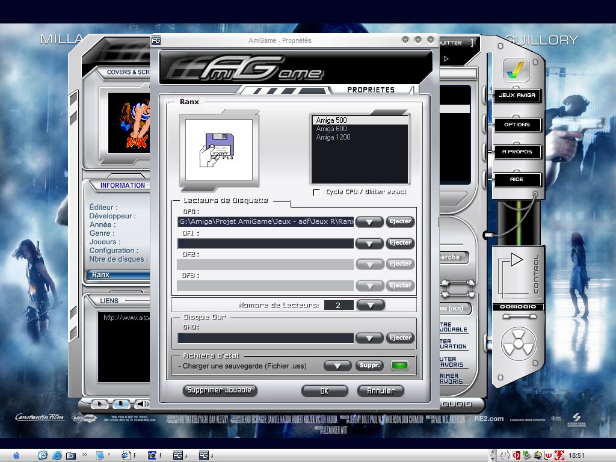Click the play button in the audio bar
This screenshot has width=616, height=462.
99,404
